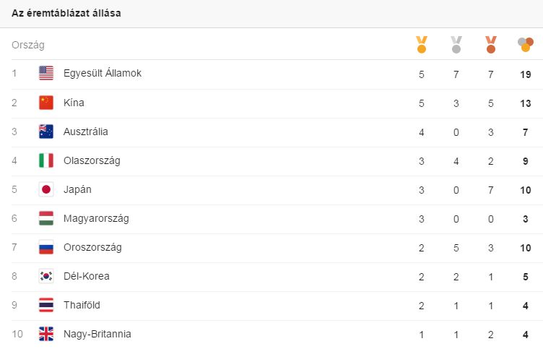Click the Italy flag icon
543x349 pixels.
(46, 160)
